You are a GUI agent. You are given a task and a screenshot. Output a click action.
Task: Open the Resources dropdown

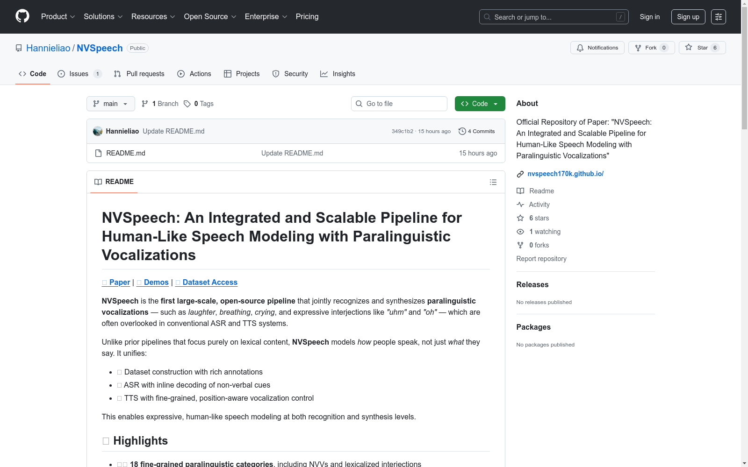pos(153,17)
